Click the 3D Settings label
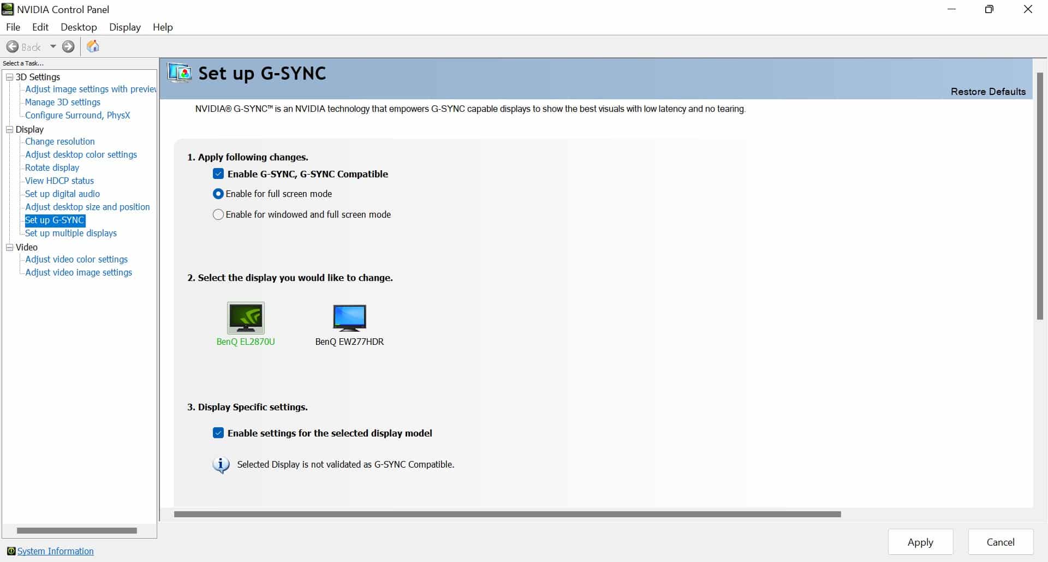The width and height of the screenshot is (1048, 562). 38,77
